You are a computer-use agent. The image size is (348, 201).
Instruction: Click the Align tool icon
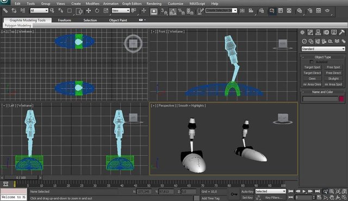[251, 10]
